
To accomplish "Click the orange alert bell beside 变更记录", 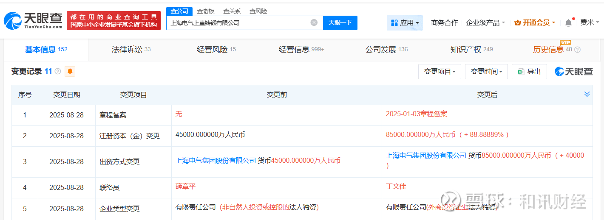I will point(70,72).
